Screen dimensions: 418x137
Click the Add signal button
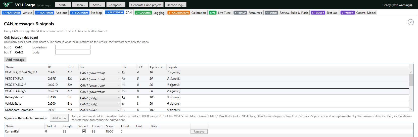coord(59,118)
